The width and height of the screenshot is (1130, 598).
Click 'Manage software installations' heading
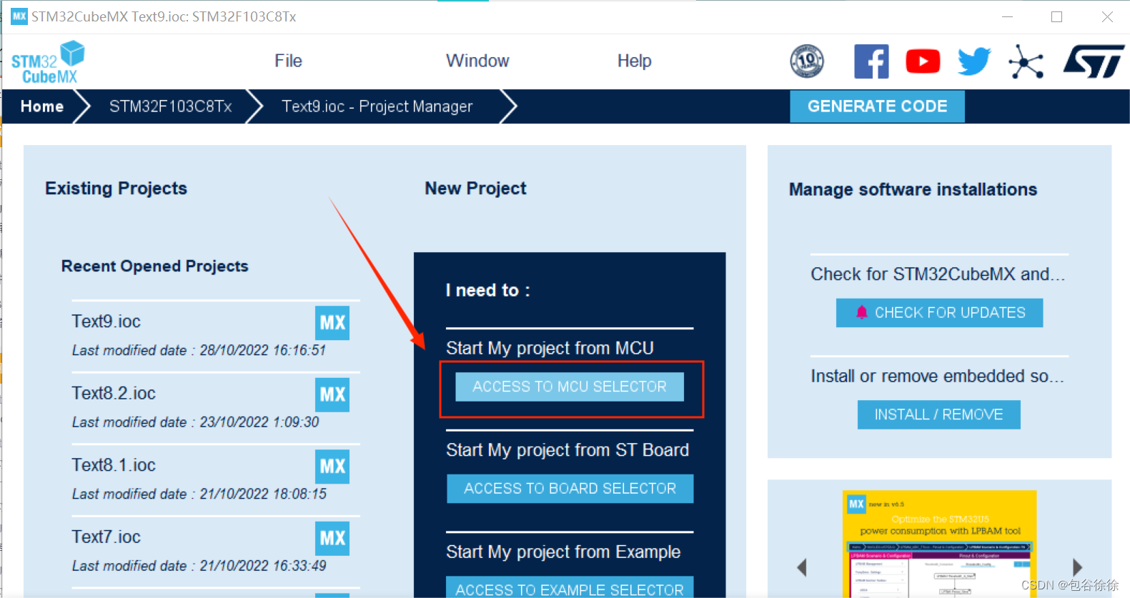[913, 189]
